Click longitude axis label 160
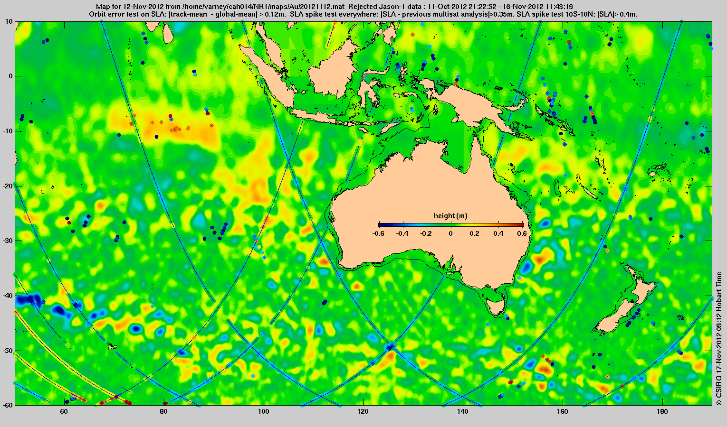The height and width of the screenshot is (427, 727). coord(563,411)
